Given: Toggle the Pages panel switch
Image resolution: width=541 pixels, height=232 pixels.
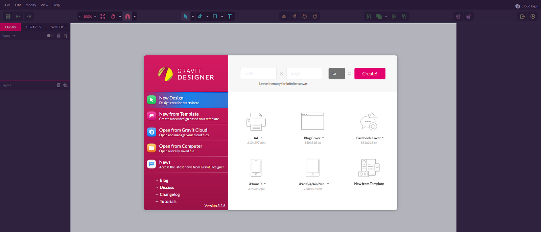Looking at the screenshot, I should tap(50, 36).
